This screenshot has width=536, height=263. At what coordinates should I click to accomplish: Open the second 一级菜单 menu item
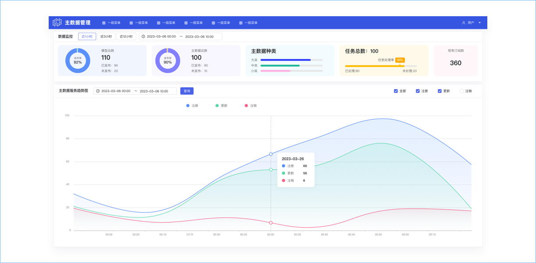pos(139,23)
